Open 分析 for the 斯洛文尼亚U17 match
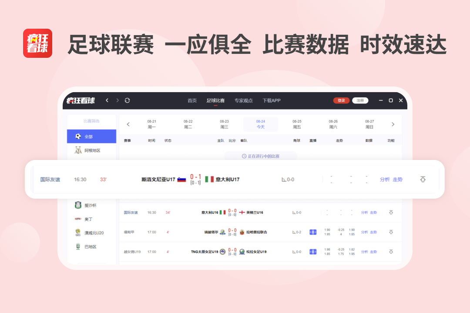 [386, 179]
